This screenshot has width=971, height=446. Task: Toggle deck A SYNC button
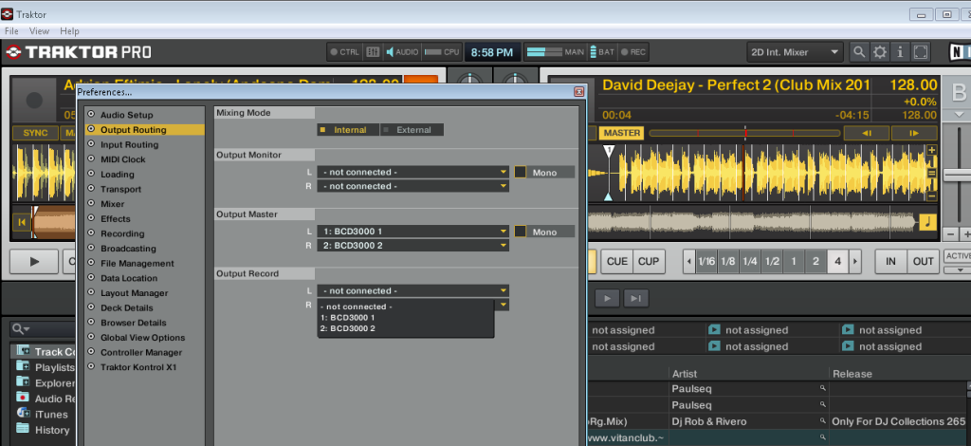pos(35,133)
